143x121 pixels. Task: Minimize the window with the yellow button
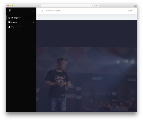pyautogui.click(x=10, y=5)
